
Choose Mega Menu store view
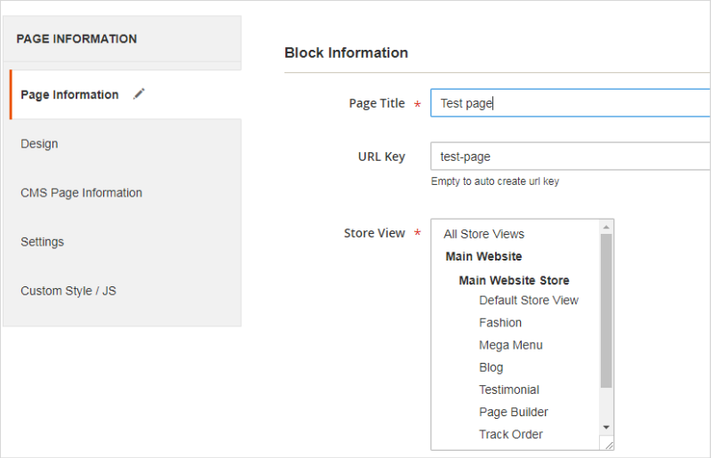(510, 345)
